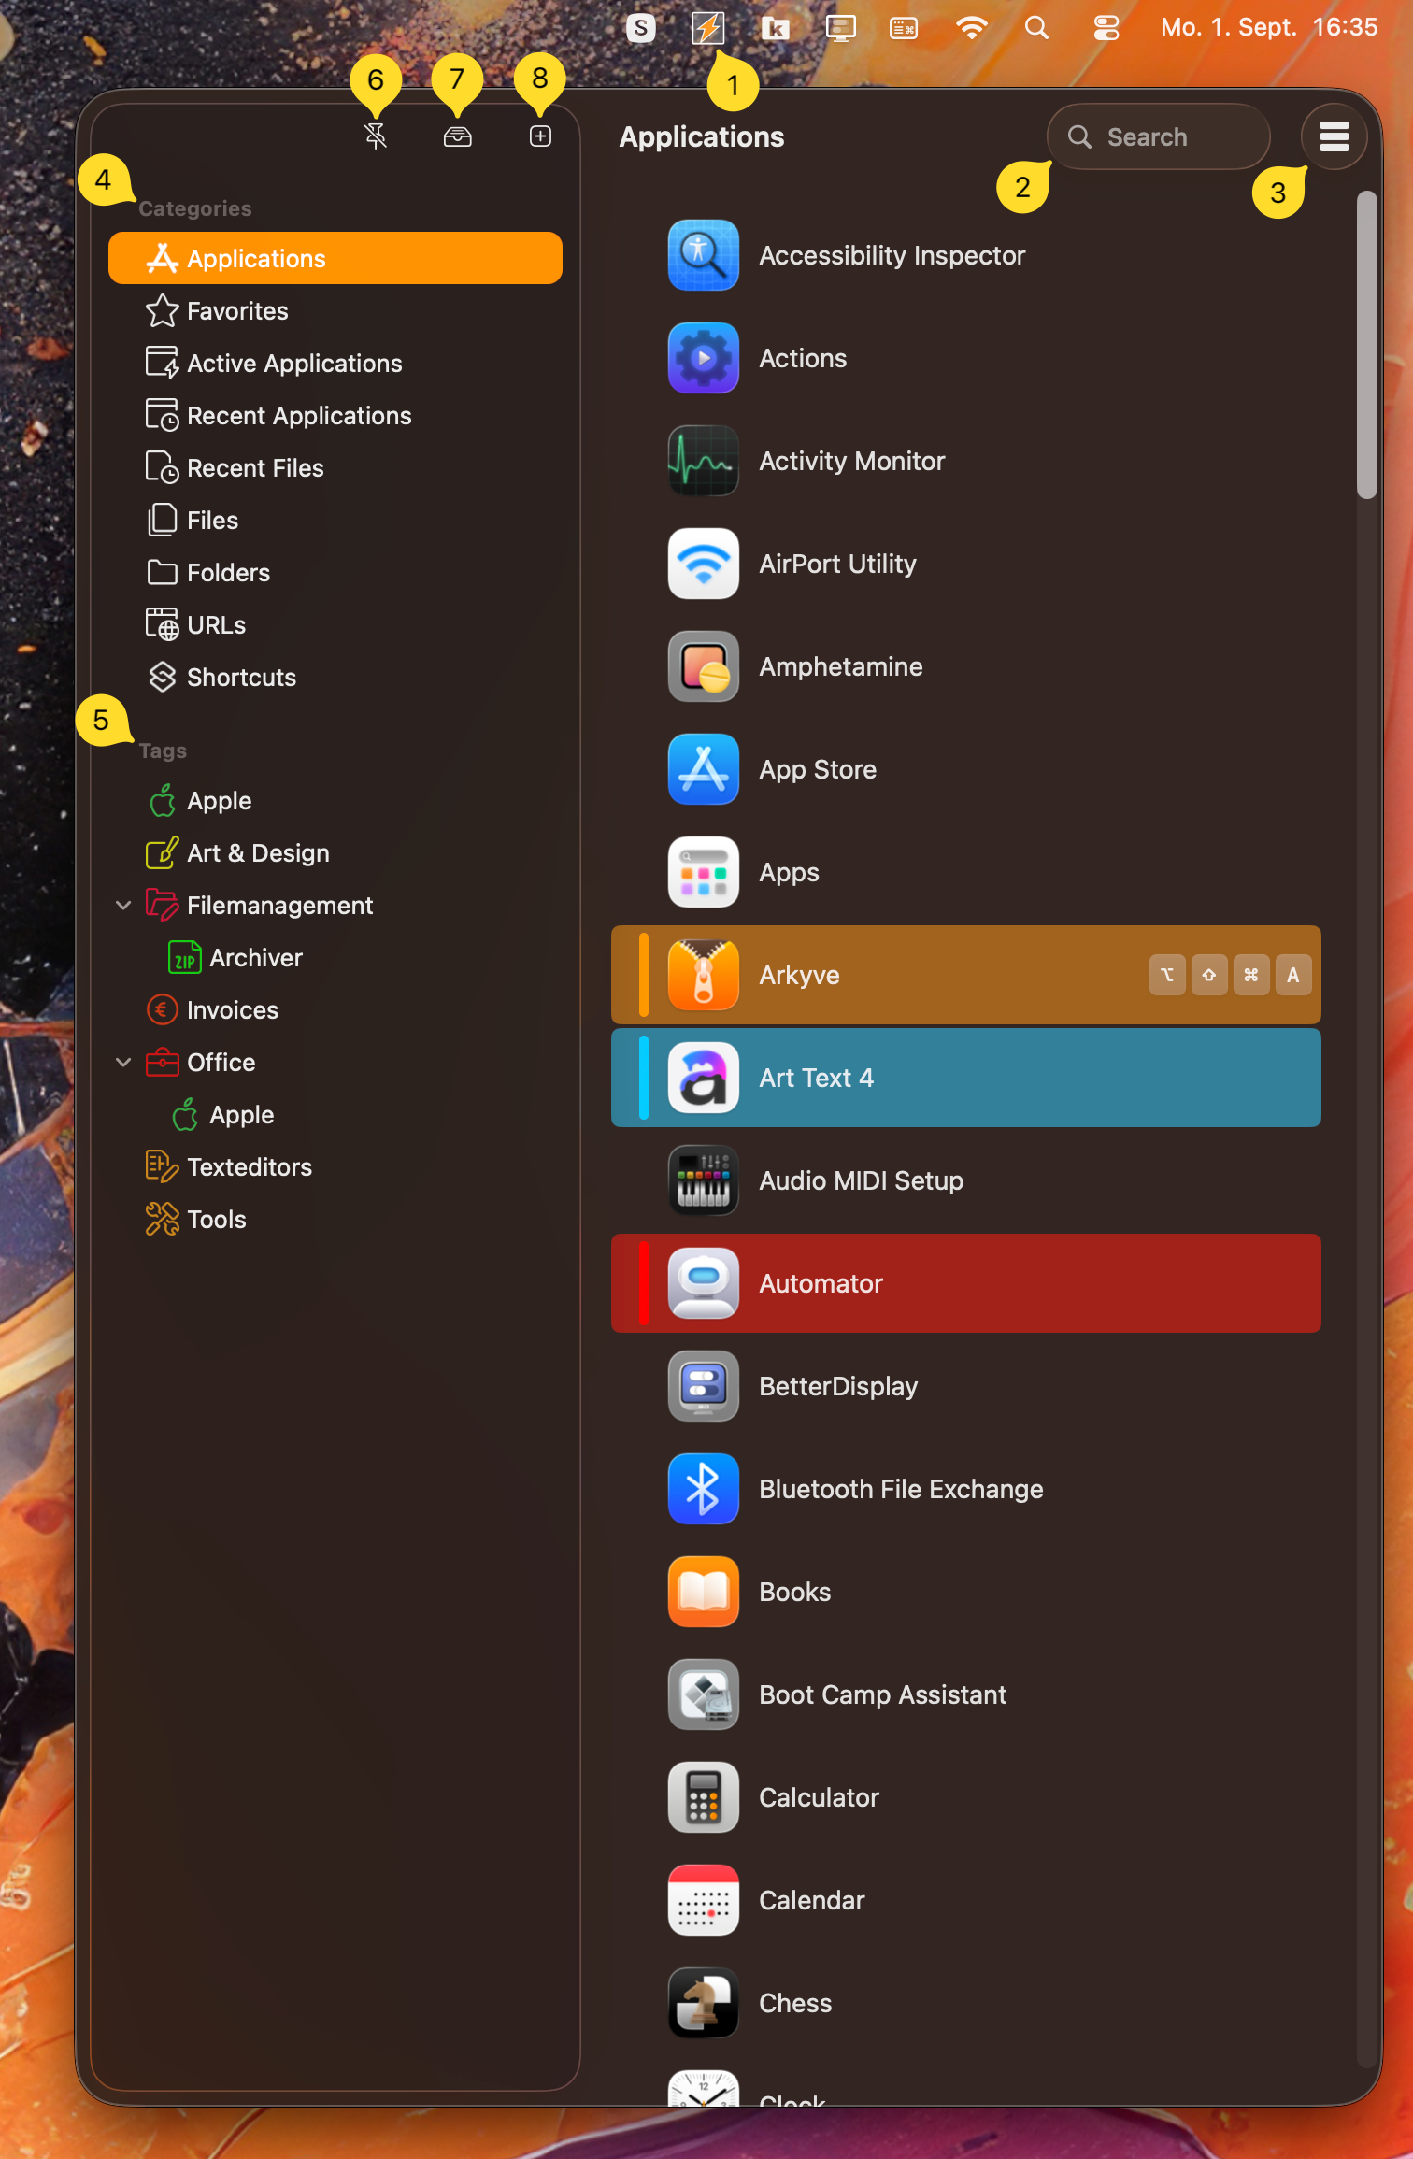Click the Accessibility Inspector app icon
Image resolution: width=1413 pixels, height=2159 pixels.
pyautogui.click(x=704, y=255)
